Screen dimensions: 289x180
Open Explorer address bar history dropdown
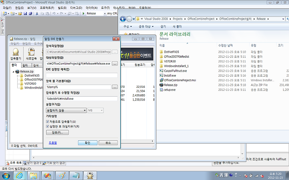283,19
